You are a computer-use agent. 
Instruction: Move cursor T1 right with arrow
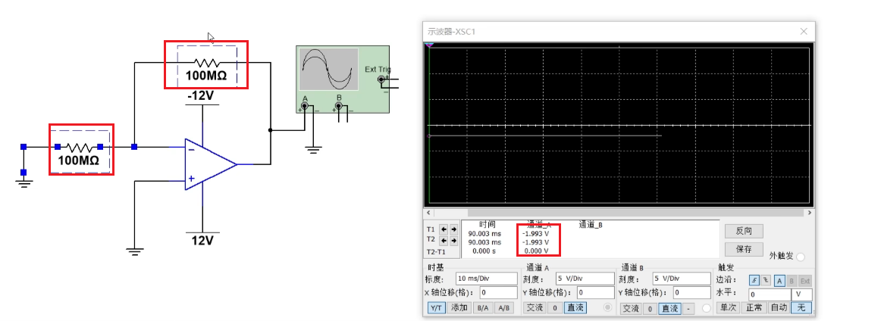[x=453, y=229]
